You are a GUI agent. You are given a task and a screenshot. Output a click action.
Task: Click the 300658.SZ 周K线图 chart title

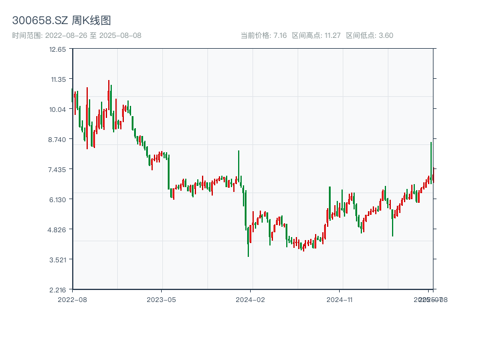click(61, 21)
